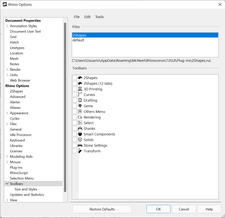The image size is (225, 218).
Task: Open the Tools menu
Action: tap(99, 17)
